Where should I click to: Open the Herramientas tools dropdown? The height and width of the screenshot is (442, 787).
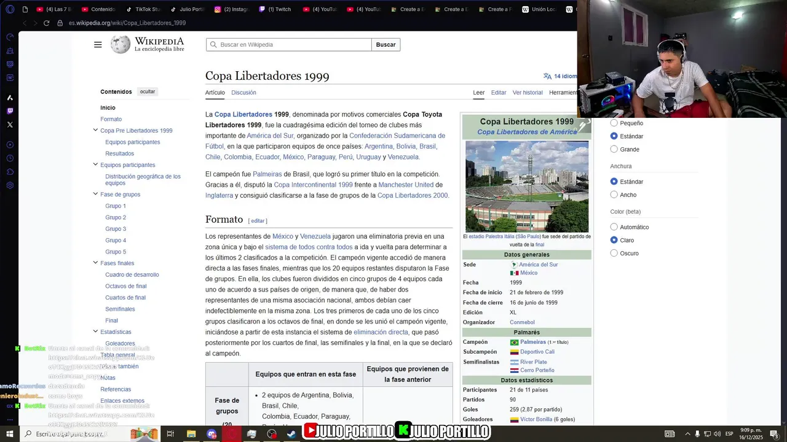[x=563, y=93]
